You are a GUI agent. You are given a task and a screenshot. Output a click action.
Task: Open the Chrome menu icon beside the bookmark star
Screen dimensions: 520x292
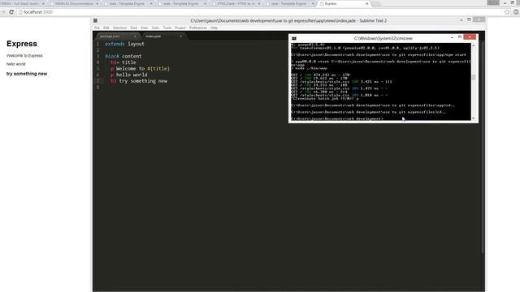pos(516,12)
